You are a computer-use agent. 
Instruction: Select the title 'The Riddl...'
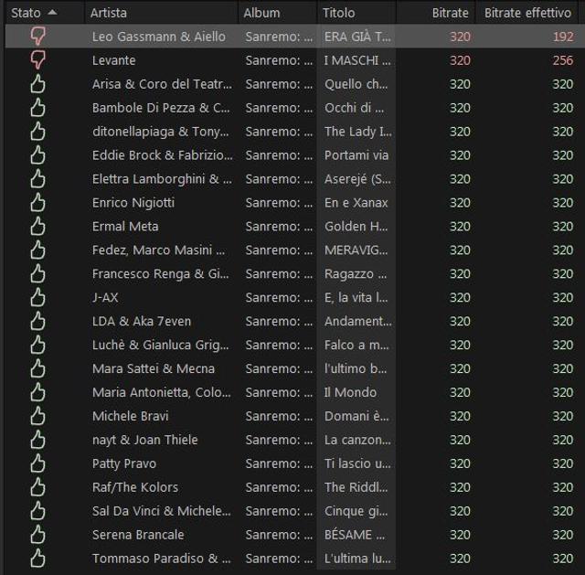tap(356, 487)
